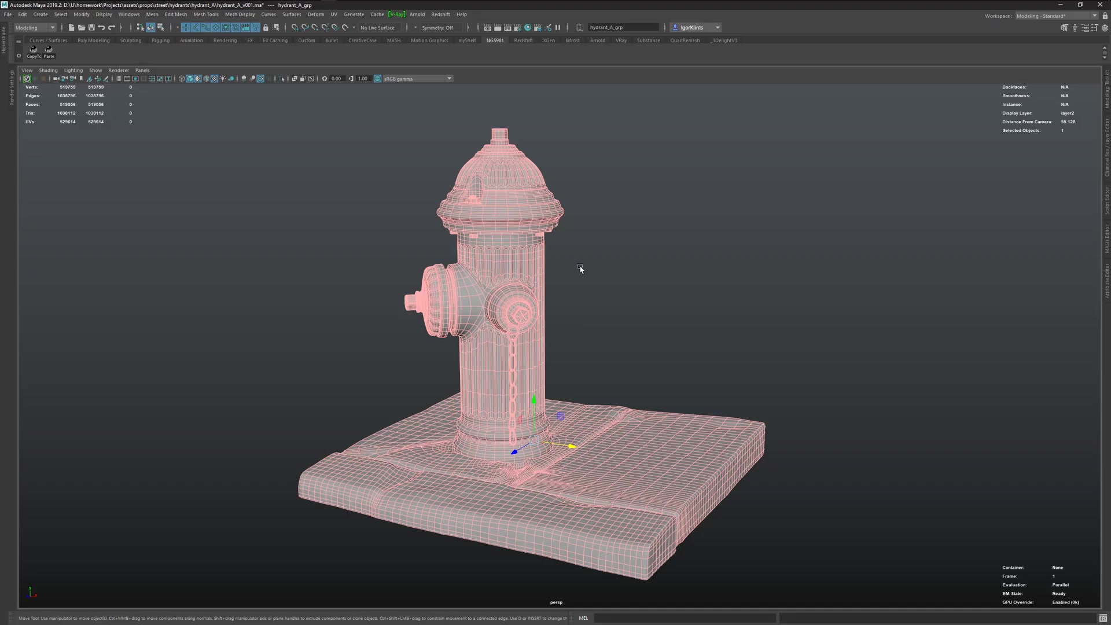Select the Paste shelf icon
Image resolution: width=1111 pixels, height=625 pixels.
(x=49, y=52)
